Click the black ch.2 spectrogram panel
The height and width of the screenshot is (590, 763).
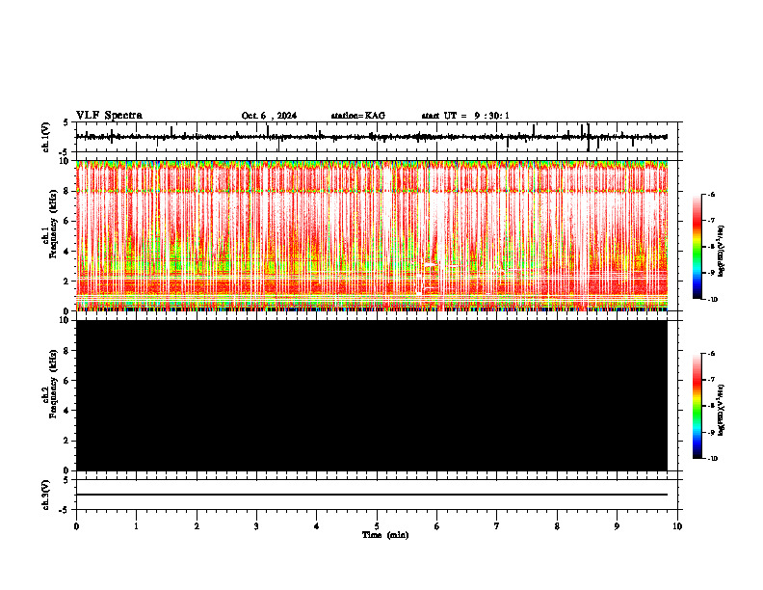[x=372, y=395]
